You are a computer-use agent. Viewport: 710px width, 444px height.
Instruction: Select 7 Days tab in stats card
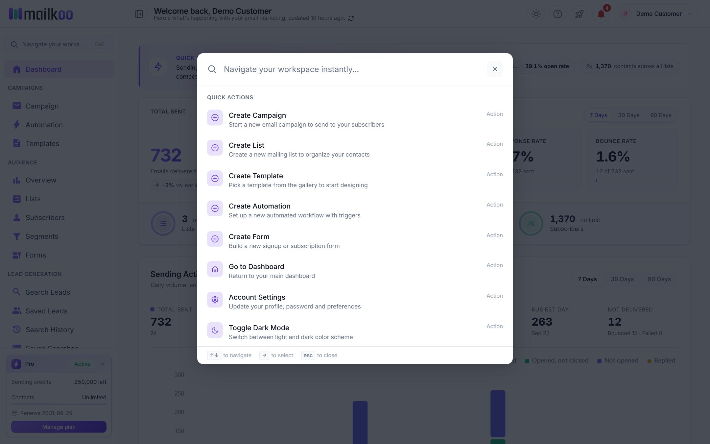[x=598, y=115]
